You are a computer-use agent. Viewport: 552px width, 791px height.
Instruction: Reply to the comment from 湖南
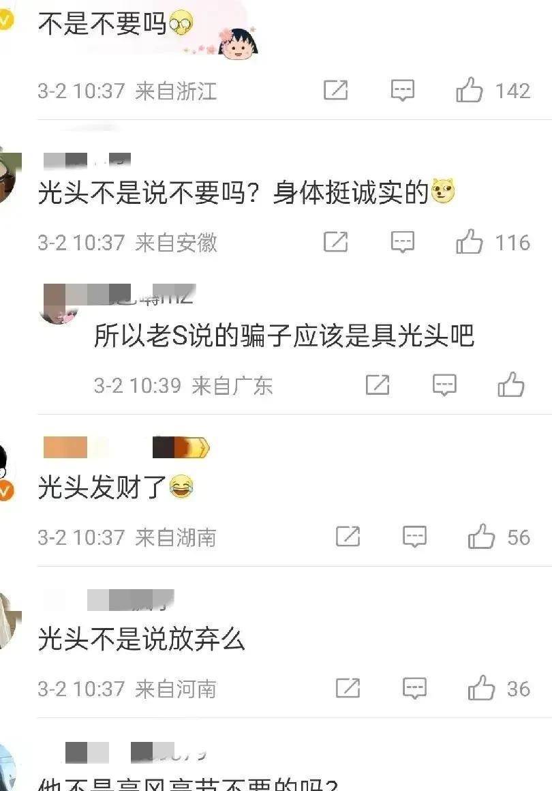(x=415, y=537)
